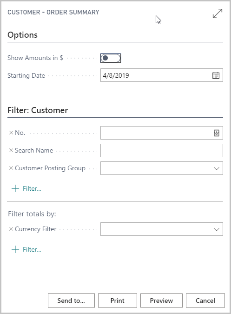Open the No. field lookup icon
This screenshot has height=314, width=231.
point(217,133)
